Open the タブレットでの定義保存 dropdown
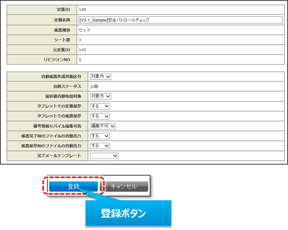Viewport: 288px width, 230px height. click(100, 106)
